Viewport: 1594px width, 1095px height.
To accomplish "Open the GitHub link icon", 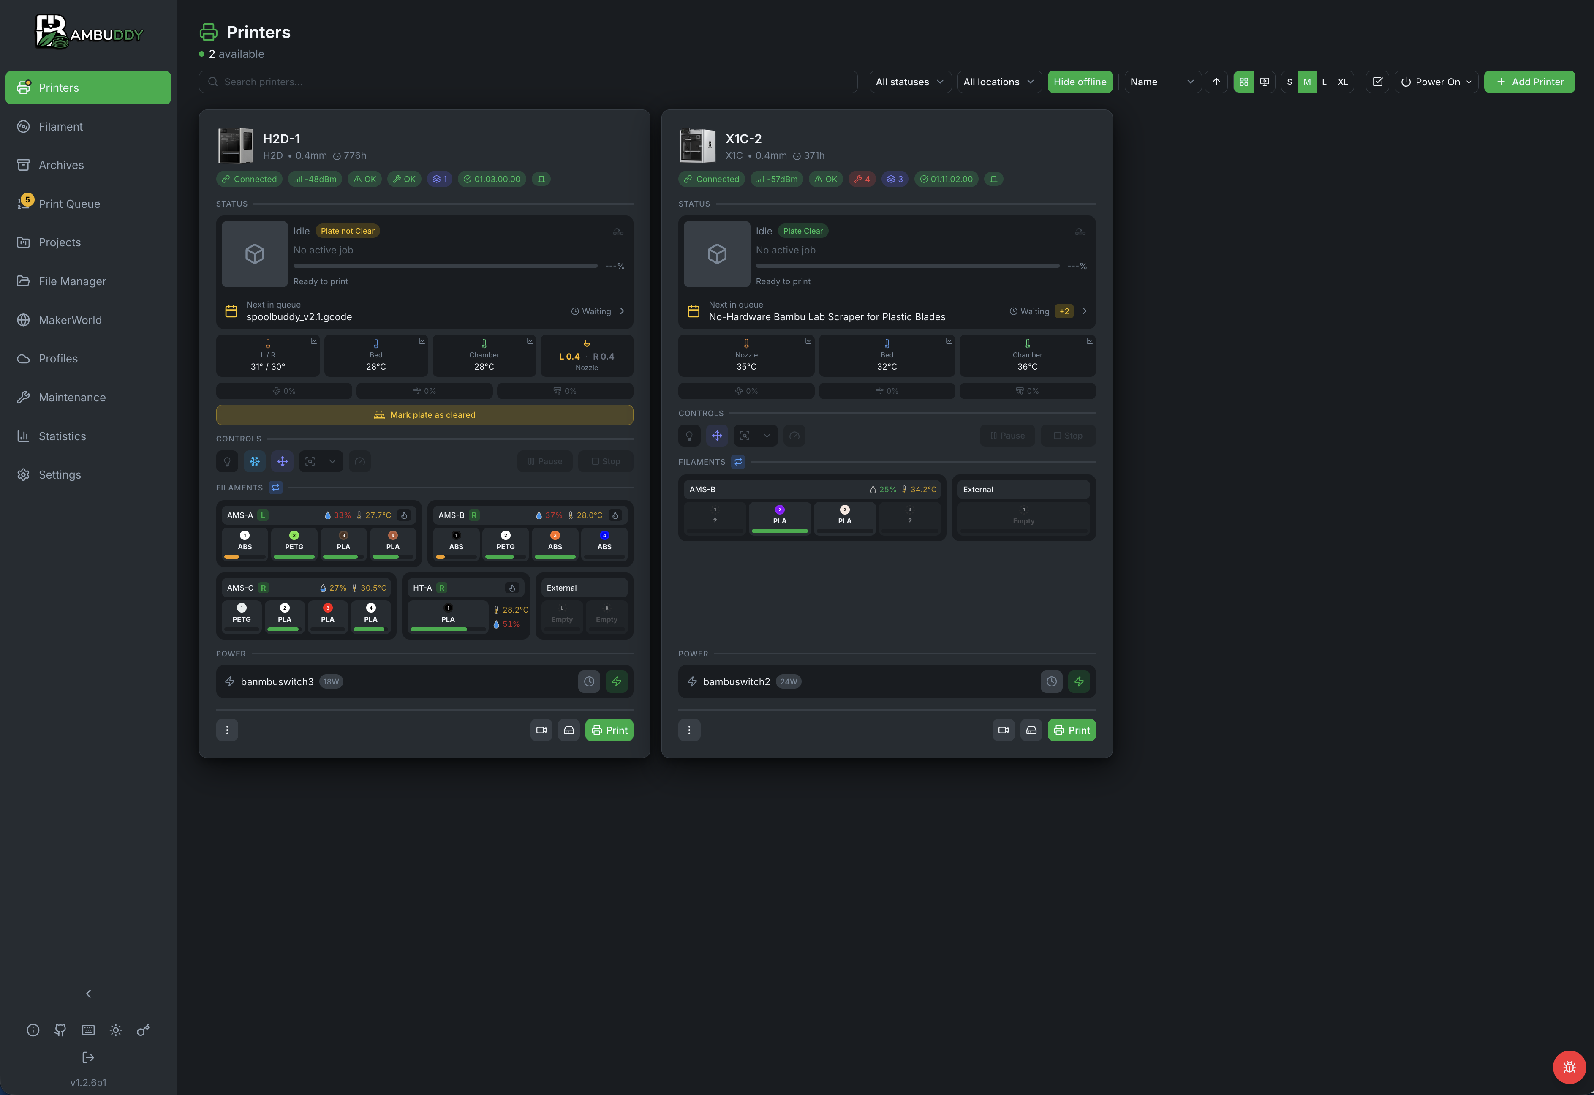I will [x=60, y=1030].
